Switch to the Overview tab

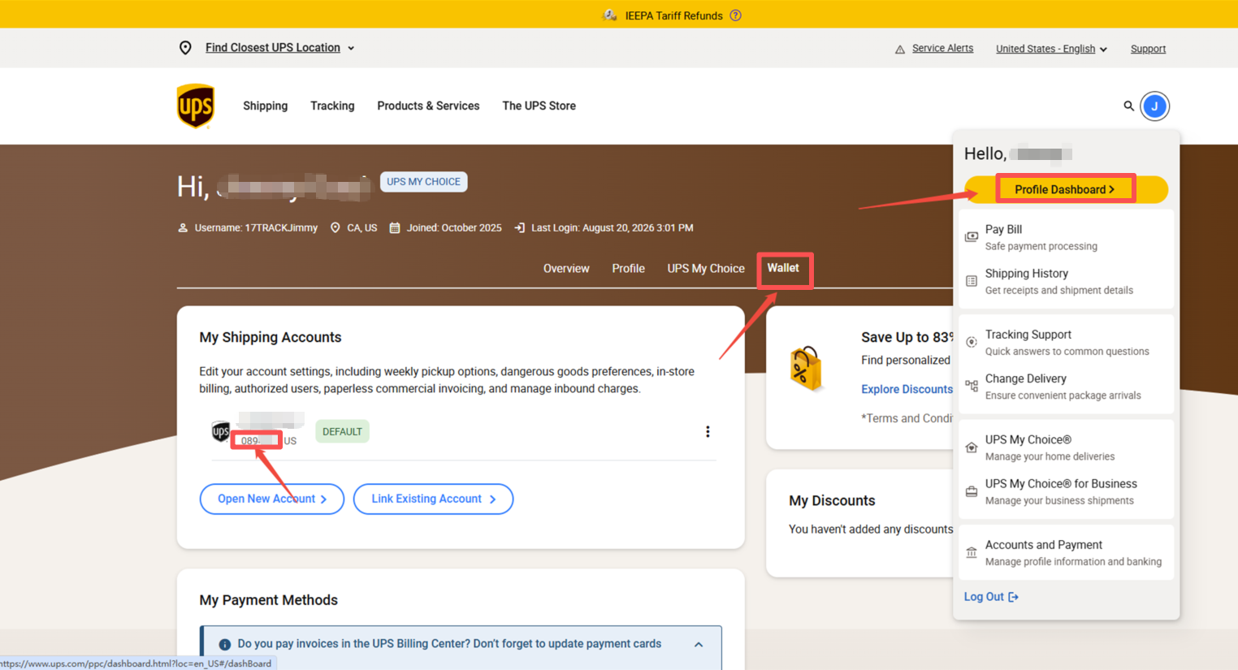tap(566, 269)
